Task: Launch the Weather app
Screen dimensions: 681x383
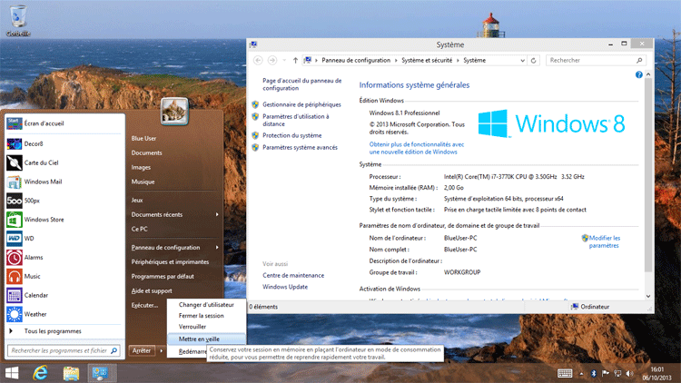Action: (35, 314)
